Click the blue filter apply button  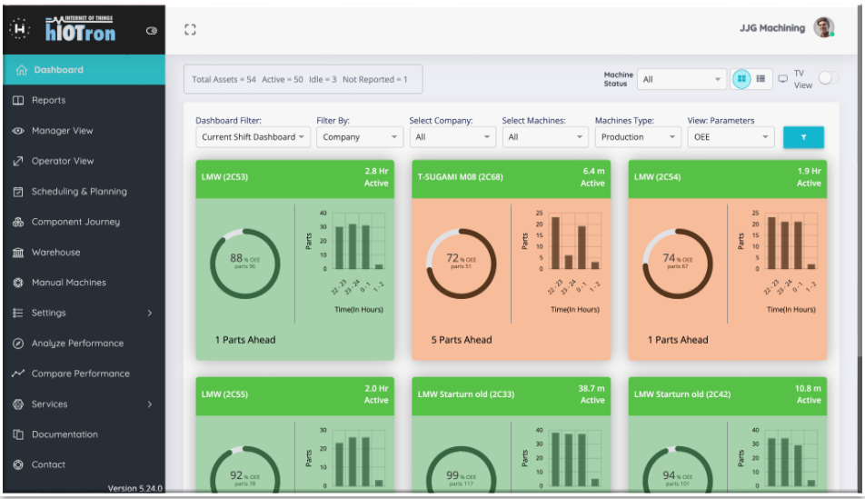[x=803, y=137]
